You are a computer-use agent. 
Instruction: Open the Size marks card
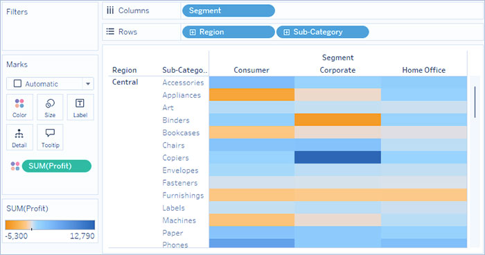tap(50, 107)
